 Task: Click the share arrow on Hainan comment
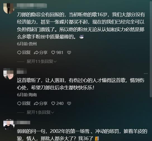[x=36, y=103]
